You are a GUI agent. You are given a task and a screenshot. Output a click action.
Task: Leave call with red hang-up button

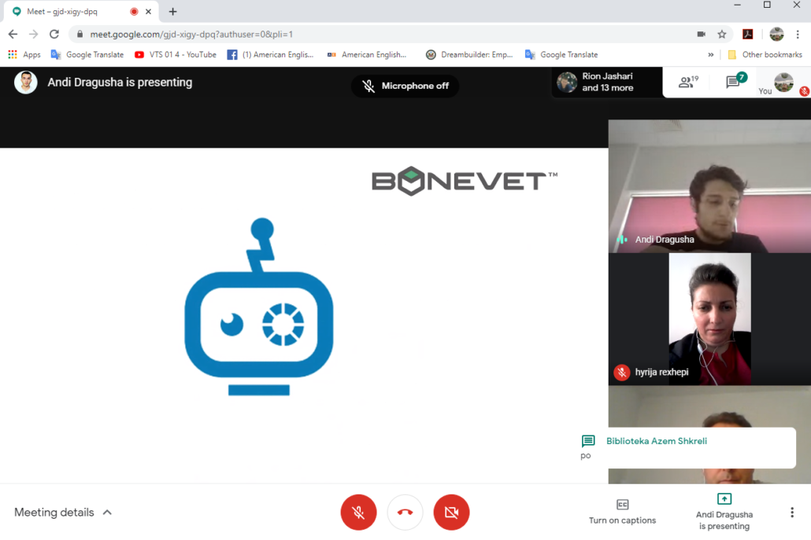click(x=405, y=512)
